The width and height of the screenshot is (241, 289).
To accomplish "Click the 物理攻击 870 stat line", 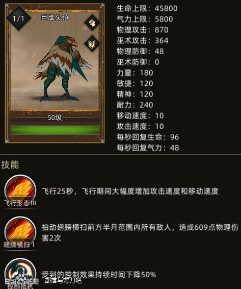I will [x=143, y=30].
